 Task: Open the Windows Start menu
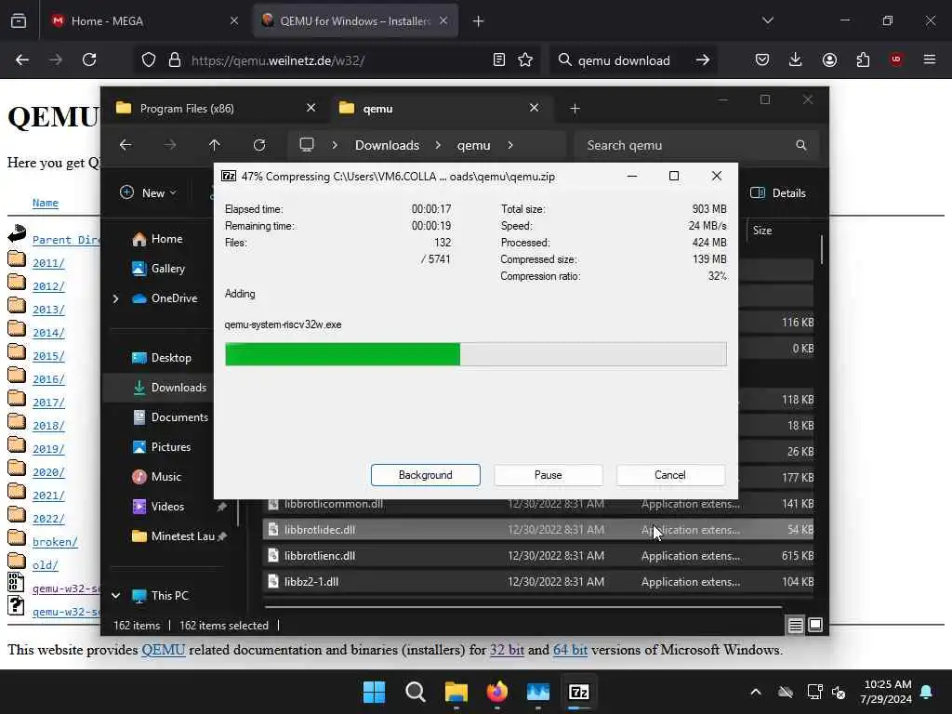[x=374, y=692]
